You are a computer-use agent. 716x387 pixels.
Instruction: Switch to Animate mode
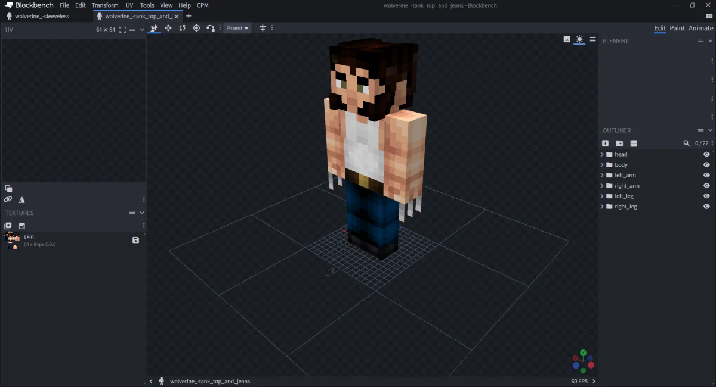point(700,28)
